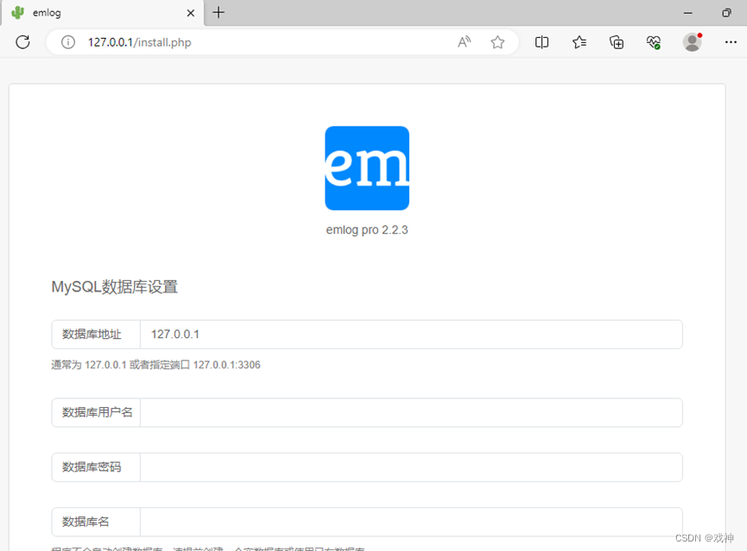Click the browser profile avatar

pos(692,41)
